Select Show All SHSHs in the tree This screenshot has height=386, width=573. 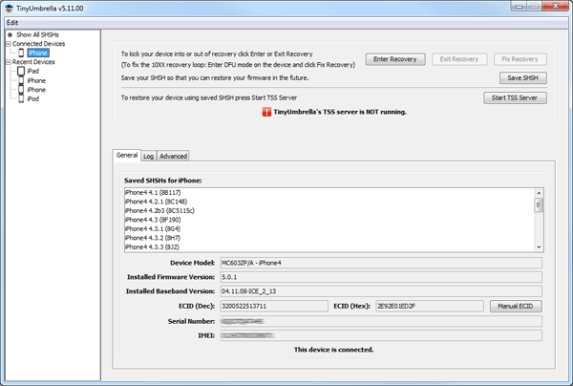[37, 34]
